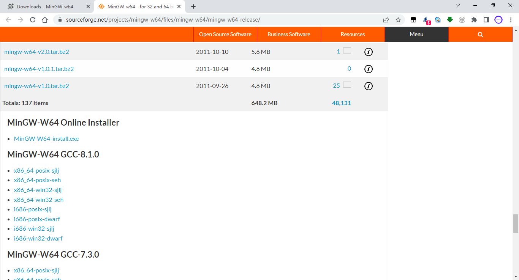This screenshot has height=280, width=519.
Task: Click the black Tampermonkey-style extension icon
Action: click(x=413, y=20)
